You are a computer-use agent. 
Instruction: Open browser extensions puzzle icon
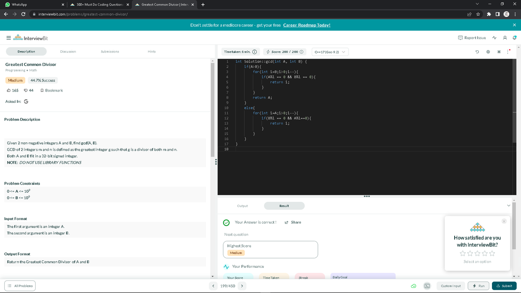point(489,14)
